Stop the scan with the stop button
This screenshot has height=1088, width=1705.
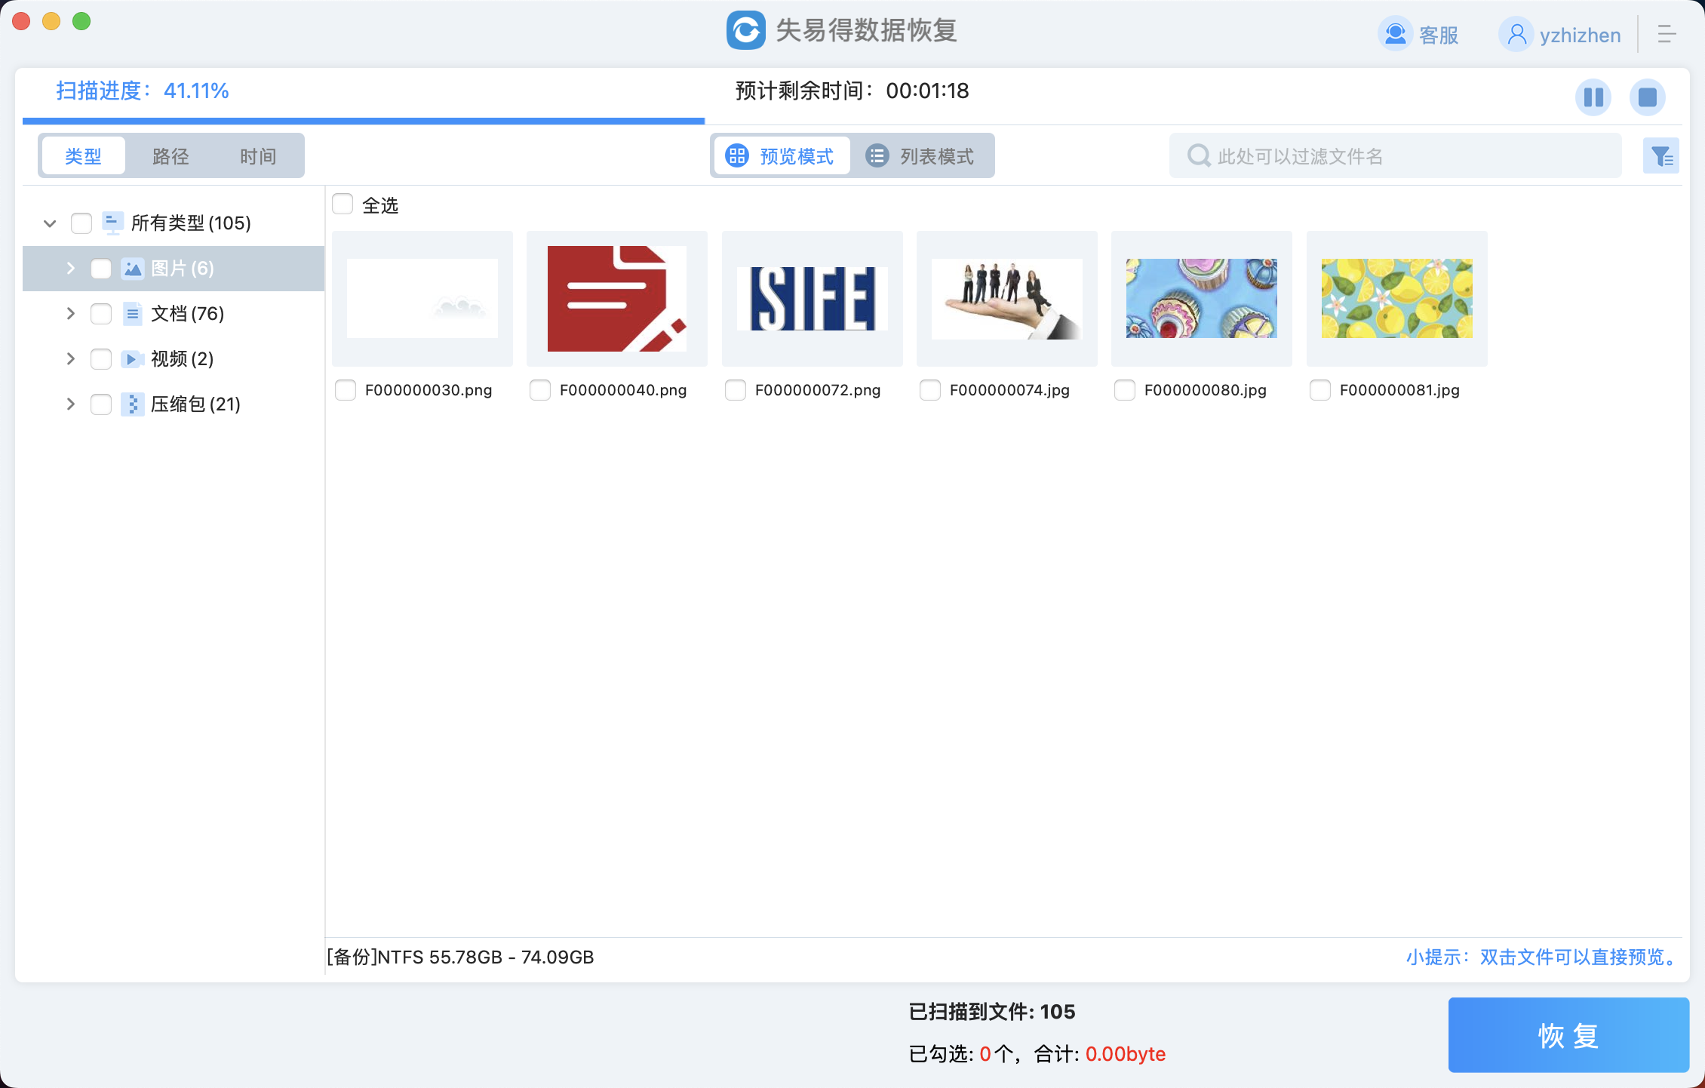pyautogui.click(x=1648, y=97)
